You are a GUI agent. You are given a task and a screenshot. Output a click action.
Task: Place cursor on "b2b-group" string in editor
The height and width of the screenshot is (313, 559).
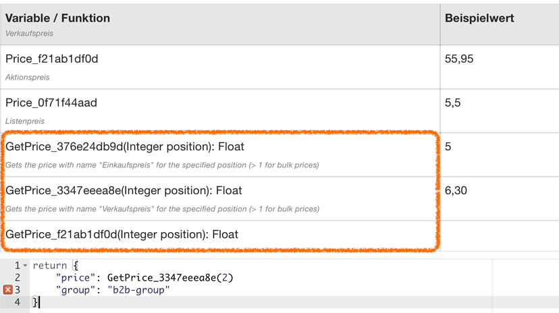[x=138, y=290]
